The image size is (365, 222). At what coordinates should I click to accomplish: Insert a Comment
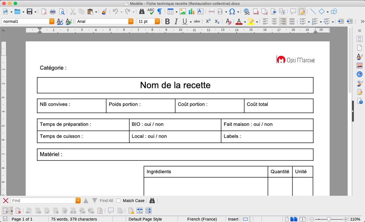pyautogui.click(x=293, y=11)
